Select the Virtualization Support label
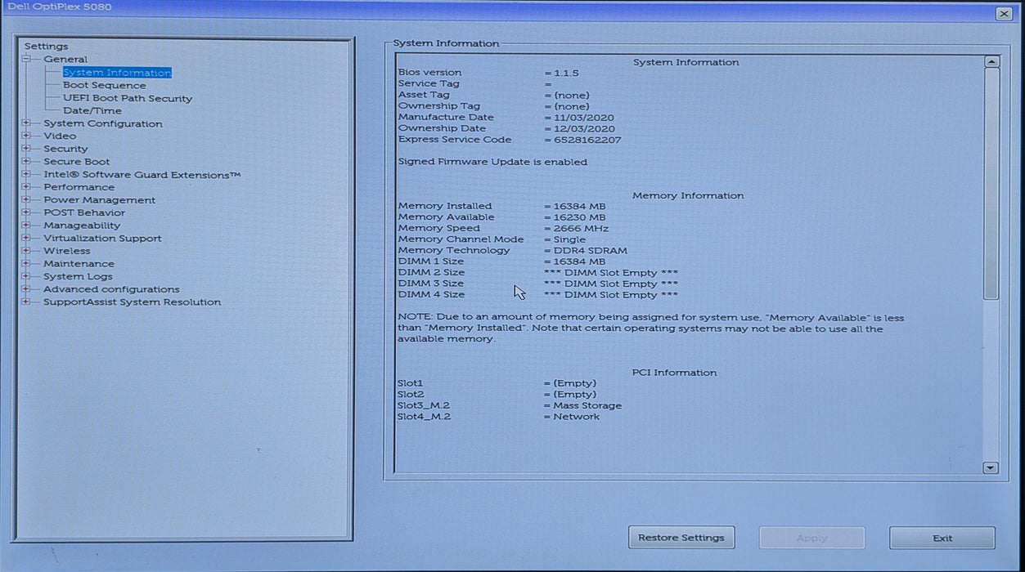 point(102,238)
